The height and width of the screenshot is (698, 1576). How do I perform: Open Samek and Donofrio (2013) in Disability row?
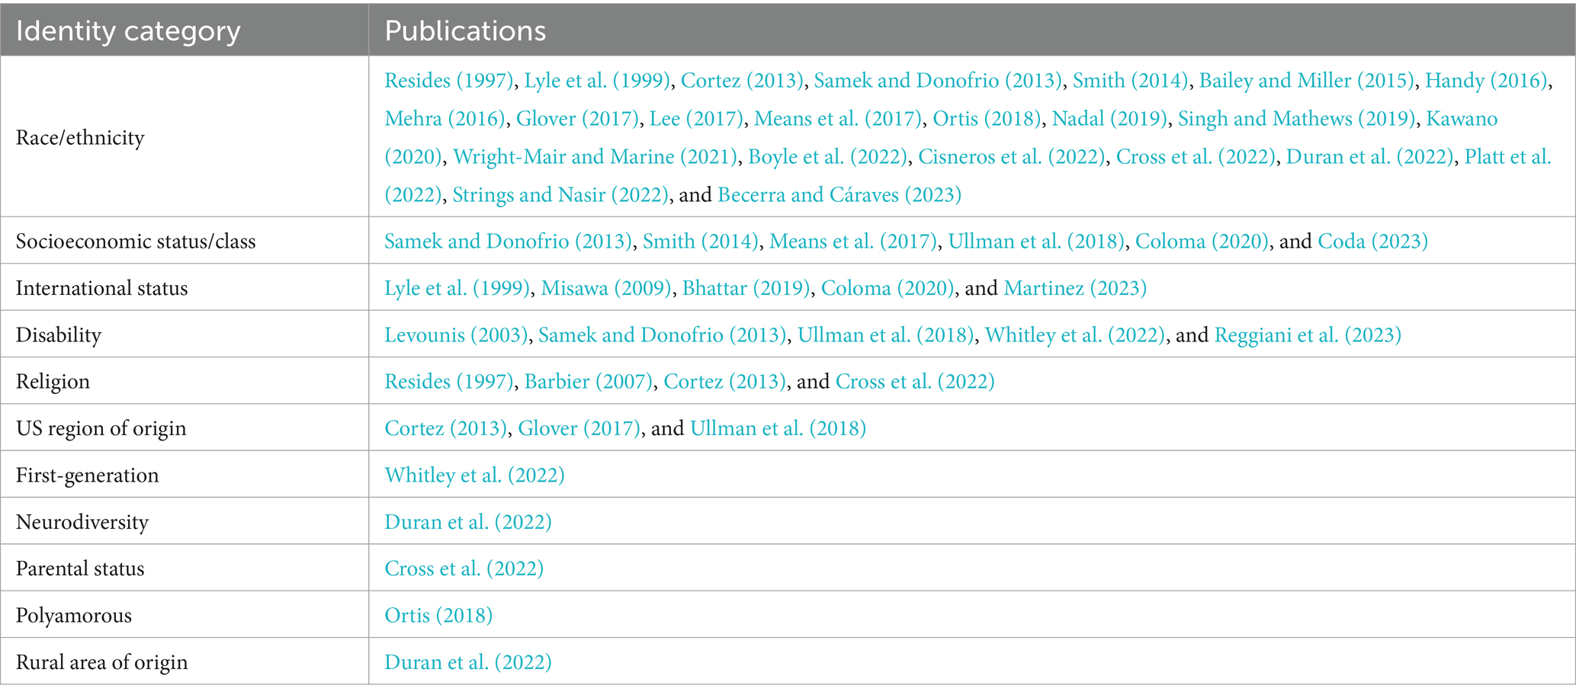[663, 335]
